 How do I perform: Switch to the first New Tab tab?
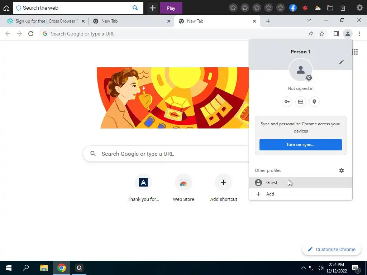click(x=131, y=21)
